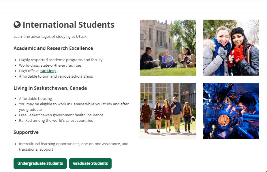Image resolution: width=267 pixels, height=172 pixels.
Task: Click the Academic and Research Excellence heading
Action: [53, 48]
